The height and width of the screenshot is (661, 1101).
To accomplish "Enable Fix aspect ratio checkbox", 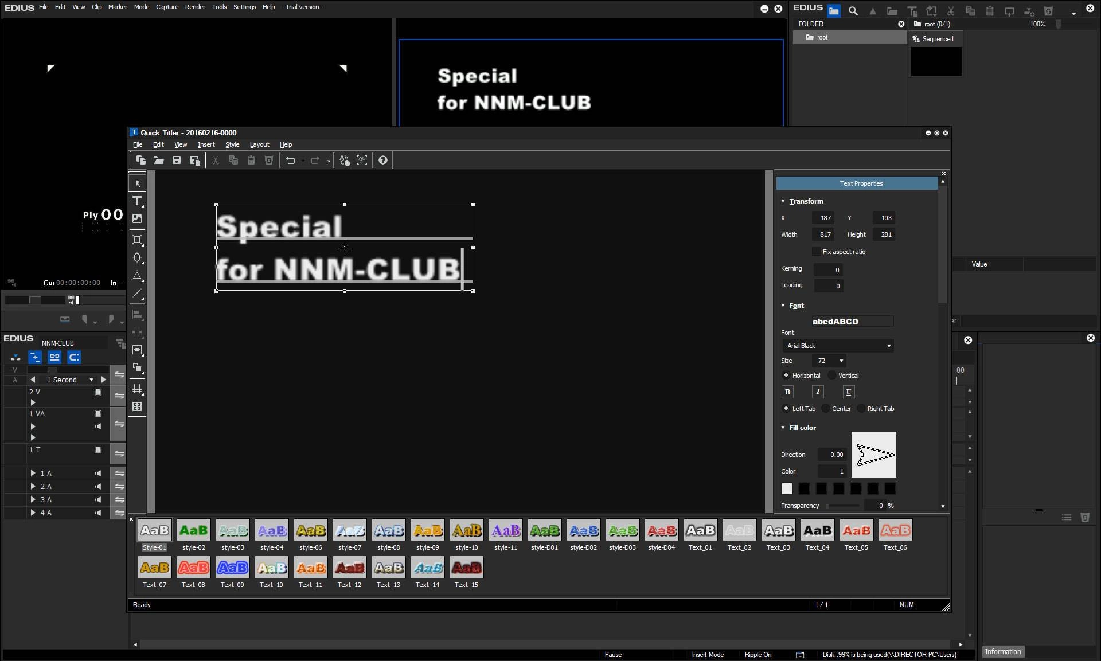I will point(817,252).
